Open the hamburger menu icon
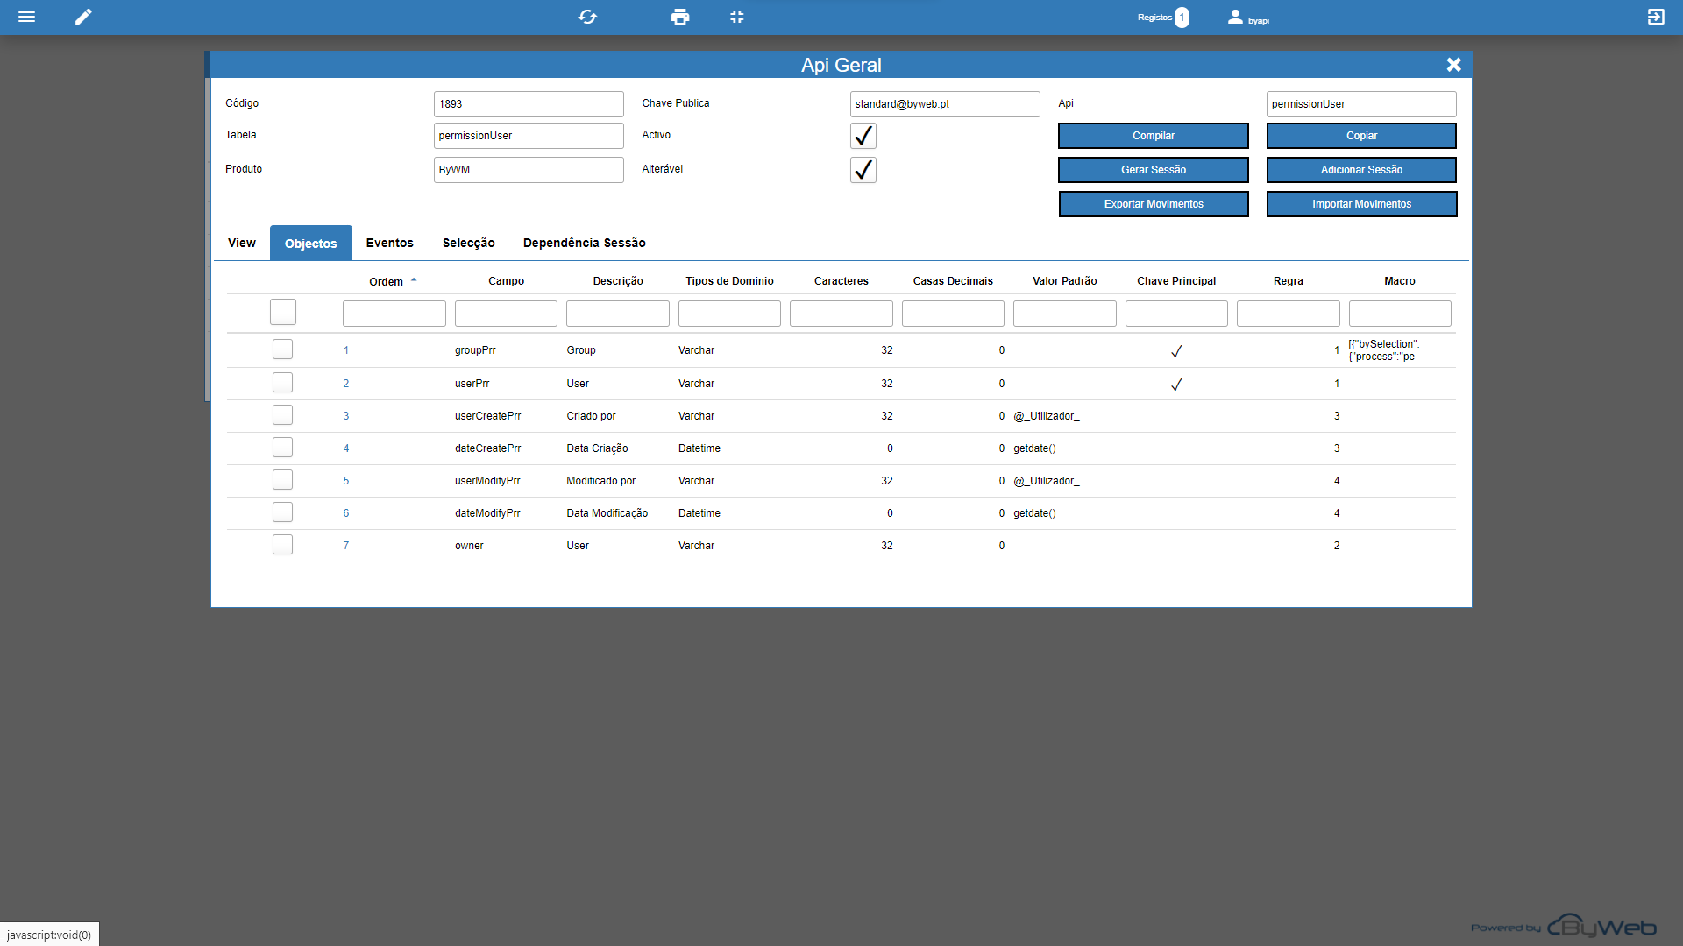Image resolution: width=1683 pixels, height=946 pixels. pos(26,17)
